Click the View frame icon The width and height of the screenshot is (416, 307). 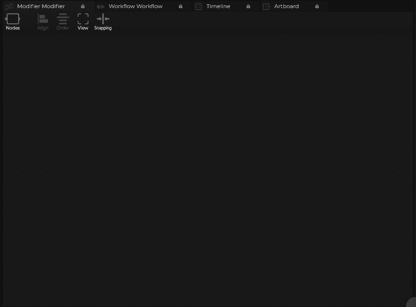pyautogui.click(x=83, y=19)
